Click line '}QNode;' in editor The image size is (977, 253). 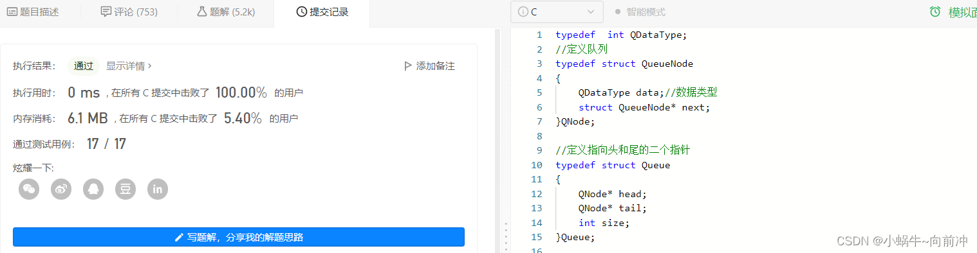pyautogui.click(x=575, y=121)
